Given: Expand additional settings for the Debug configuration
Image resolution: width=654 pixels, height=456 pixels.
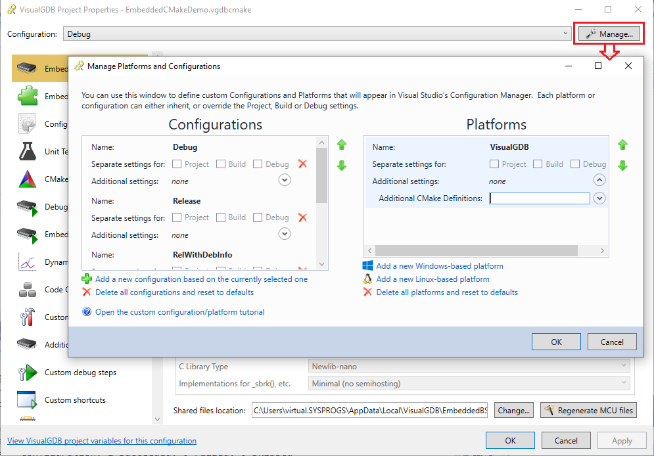Looking at the screenshot, I should (x=285, y=180).
